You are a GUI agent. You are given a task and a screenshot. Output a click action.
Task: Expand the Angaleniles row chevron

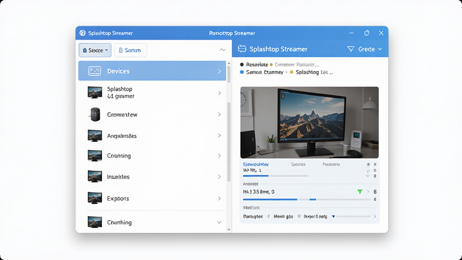pos(220,135)
